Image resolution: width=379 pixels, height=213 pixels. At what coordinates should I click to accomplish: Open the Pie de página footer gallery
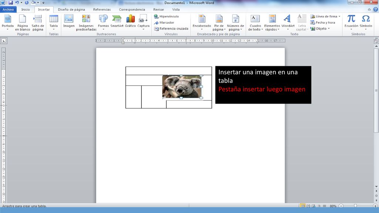[219, 23]
